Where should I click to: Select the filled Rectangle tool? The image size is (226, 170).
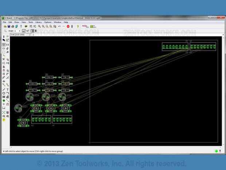coord(4,97)
